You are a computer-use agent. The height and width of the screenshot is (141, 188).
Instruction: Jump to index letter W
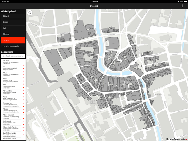pos(23,128)
